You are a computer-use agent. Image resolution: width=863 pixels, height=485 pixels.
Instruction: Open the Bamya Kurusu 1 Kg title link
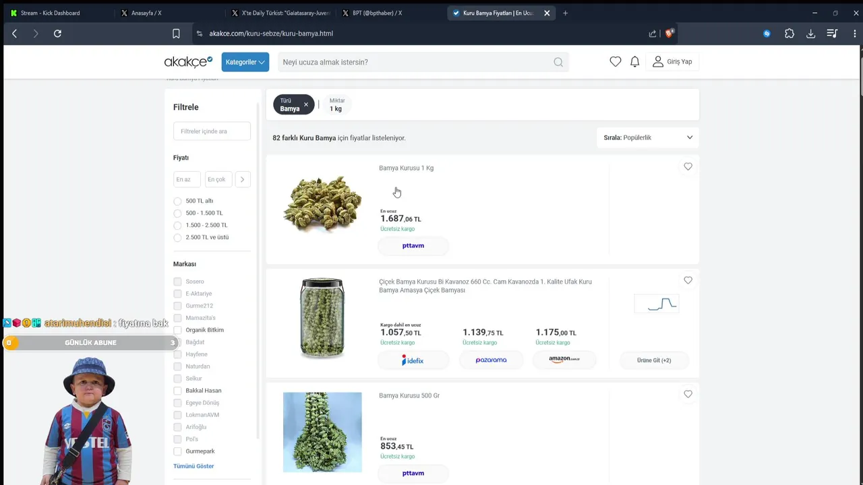(x=406, y=168)
